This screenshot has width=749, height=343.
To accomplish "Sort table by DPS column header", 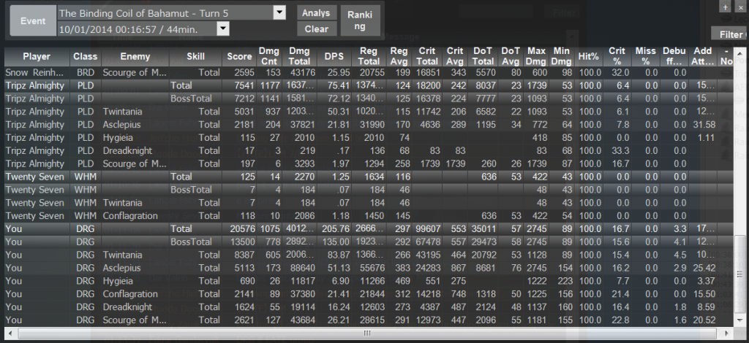I will tap(334, 56).
